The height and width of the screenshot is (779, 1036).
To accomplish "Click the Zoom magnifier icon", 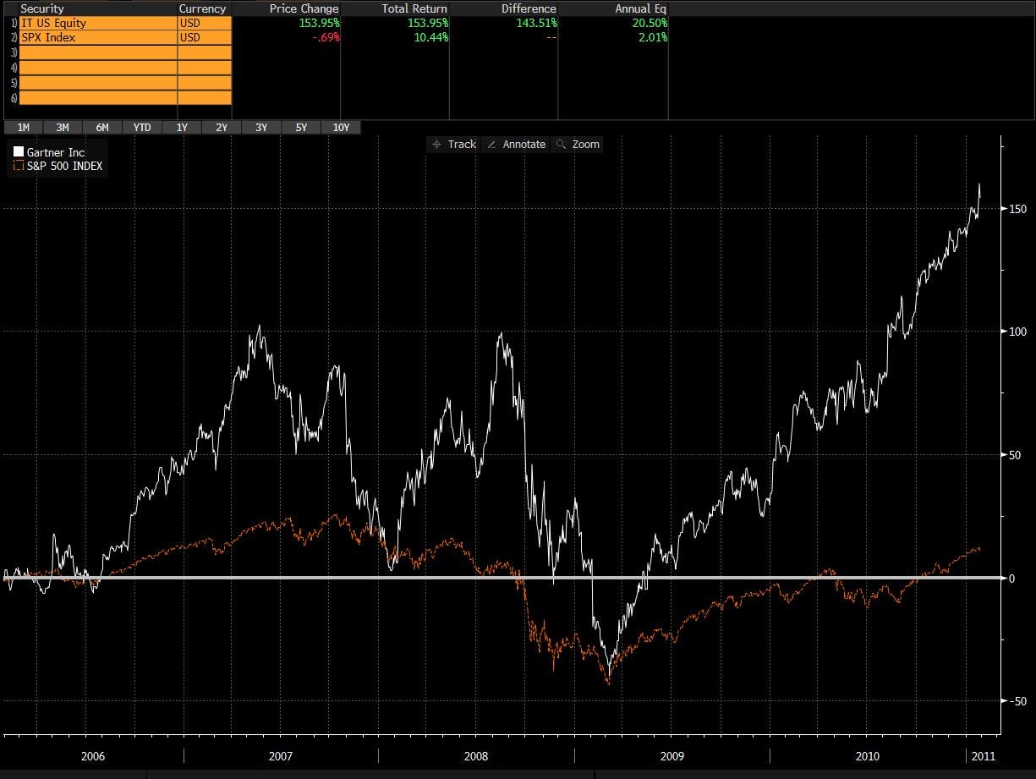I will point(560,145).
